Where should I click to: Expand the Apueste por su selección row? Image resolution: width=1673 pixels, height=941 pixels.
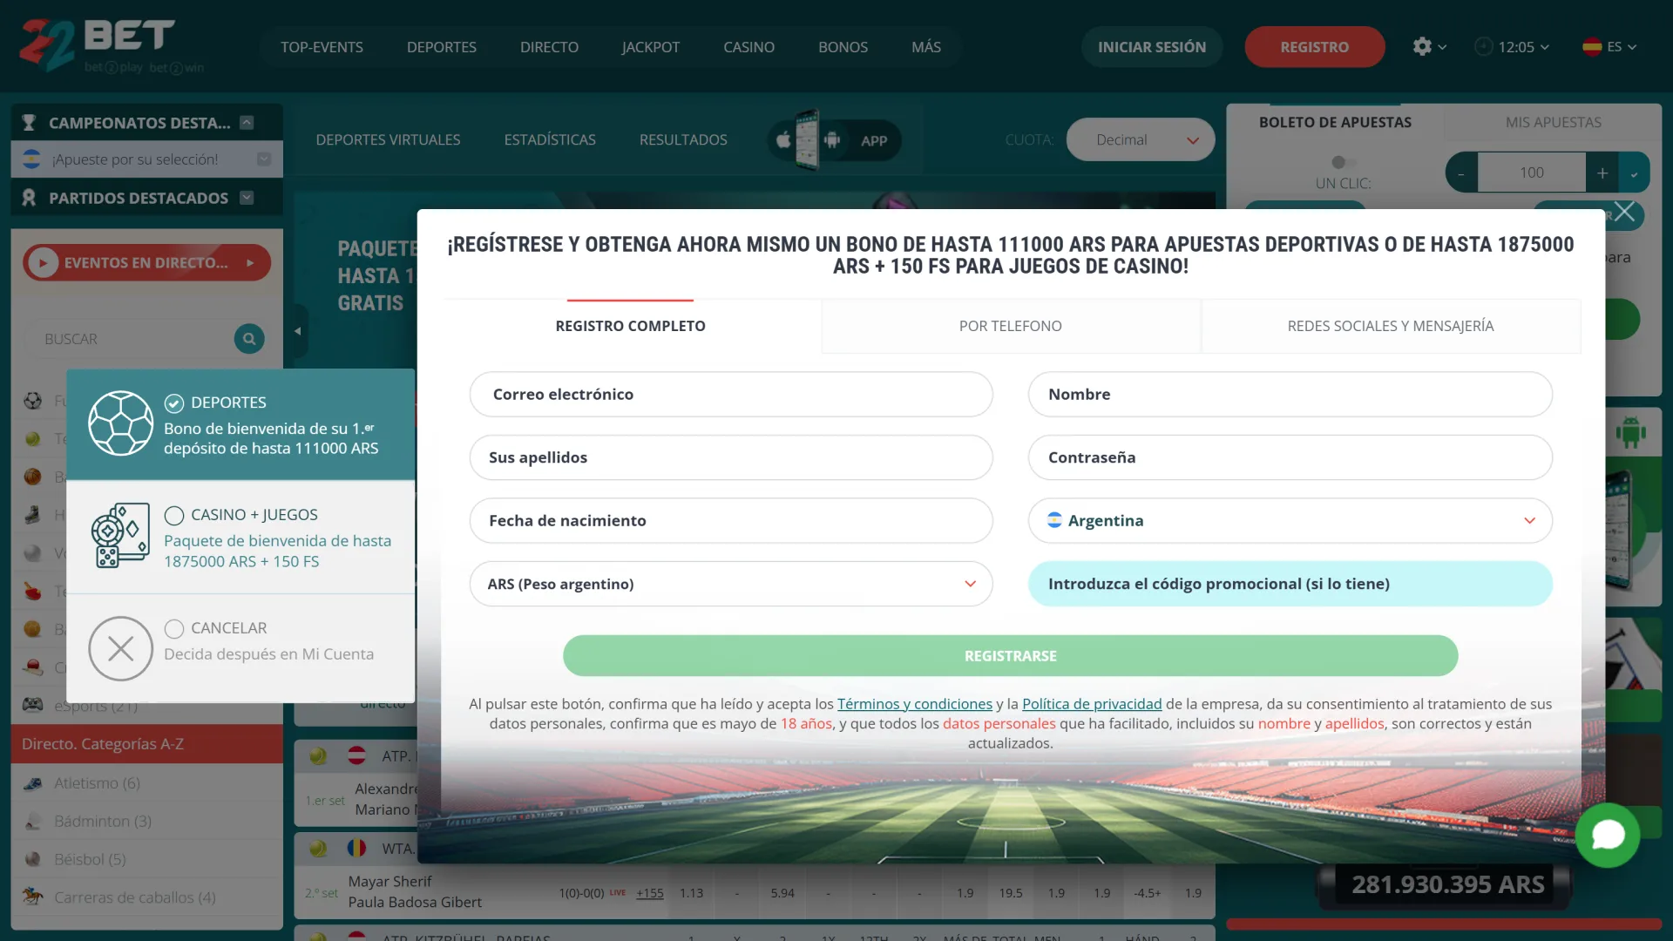(264, 159)
